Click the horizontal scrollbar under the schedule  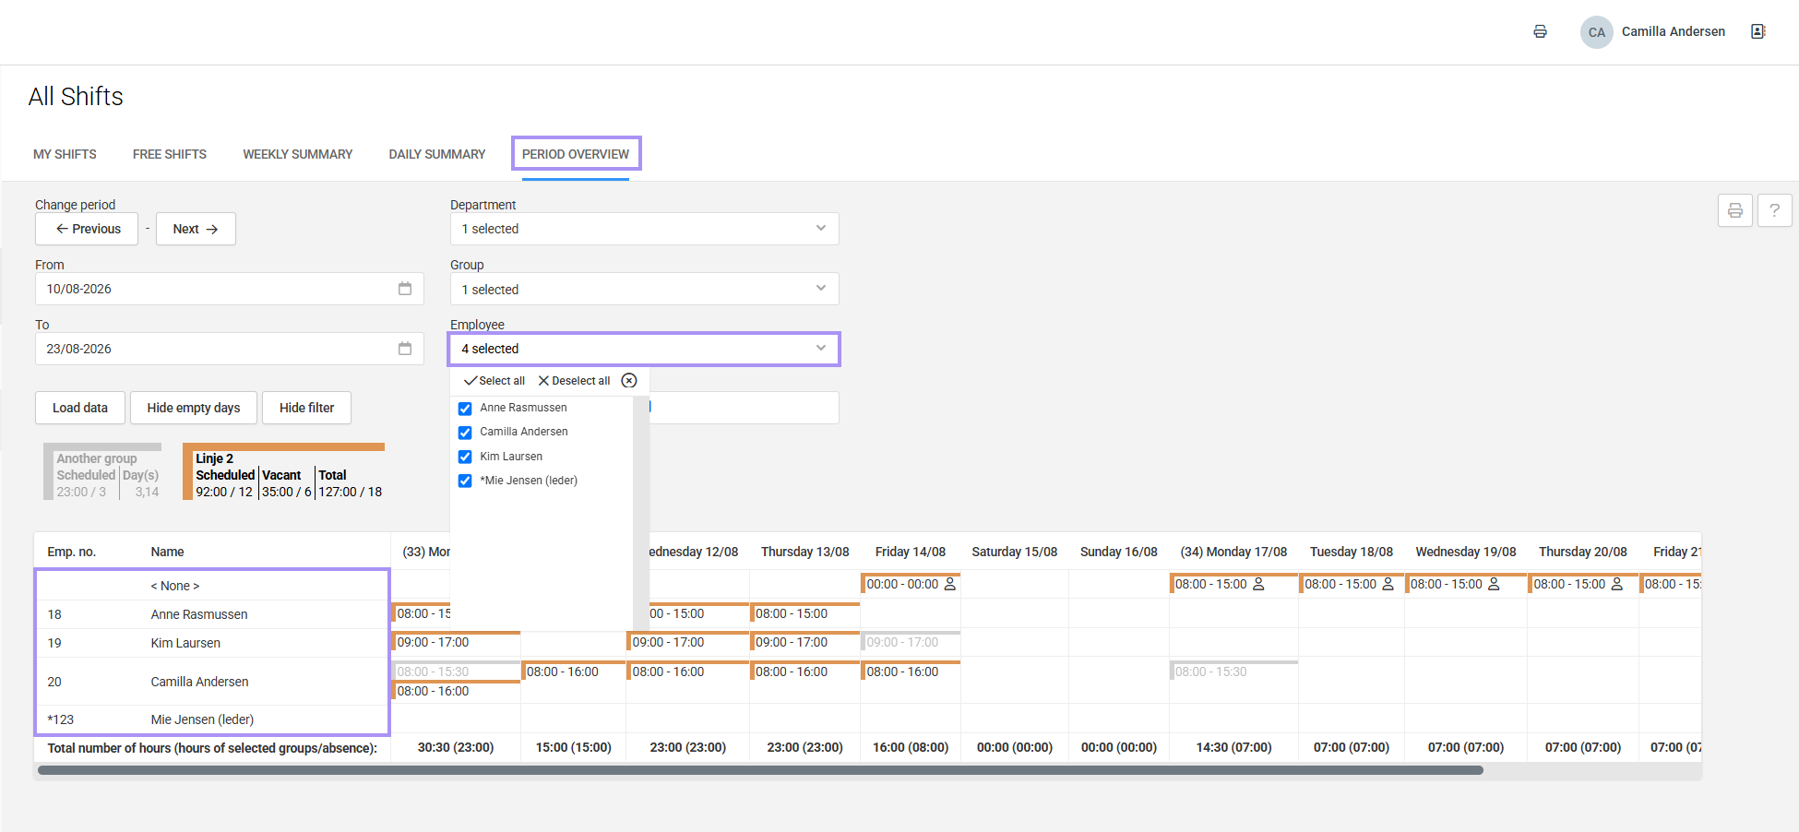point(760,770)
